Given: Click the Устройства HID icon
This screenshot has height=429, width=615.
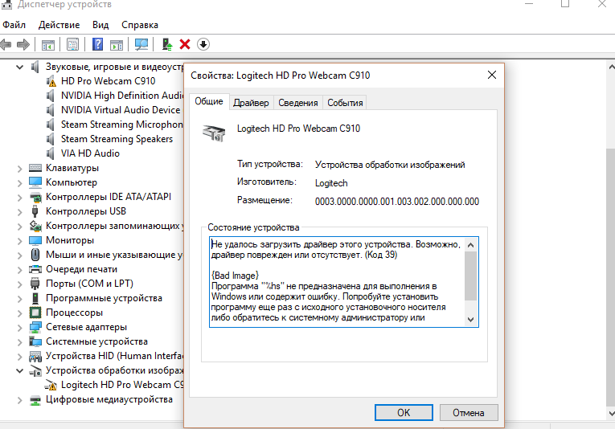Looking at the screenshot, I should (x=35, y=356).
